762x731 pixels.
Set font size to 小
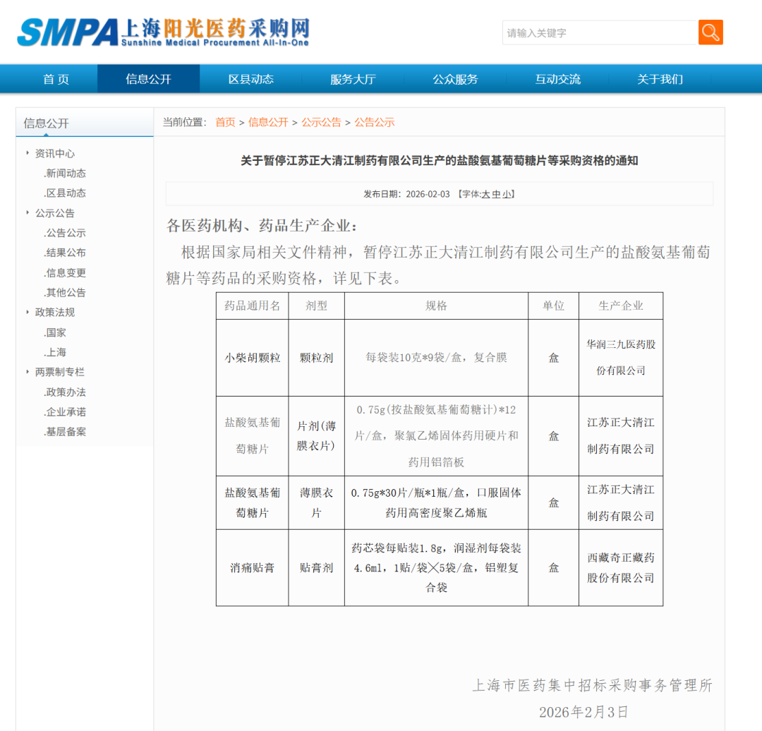[507, 195]
